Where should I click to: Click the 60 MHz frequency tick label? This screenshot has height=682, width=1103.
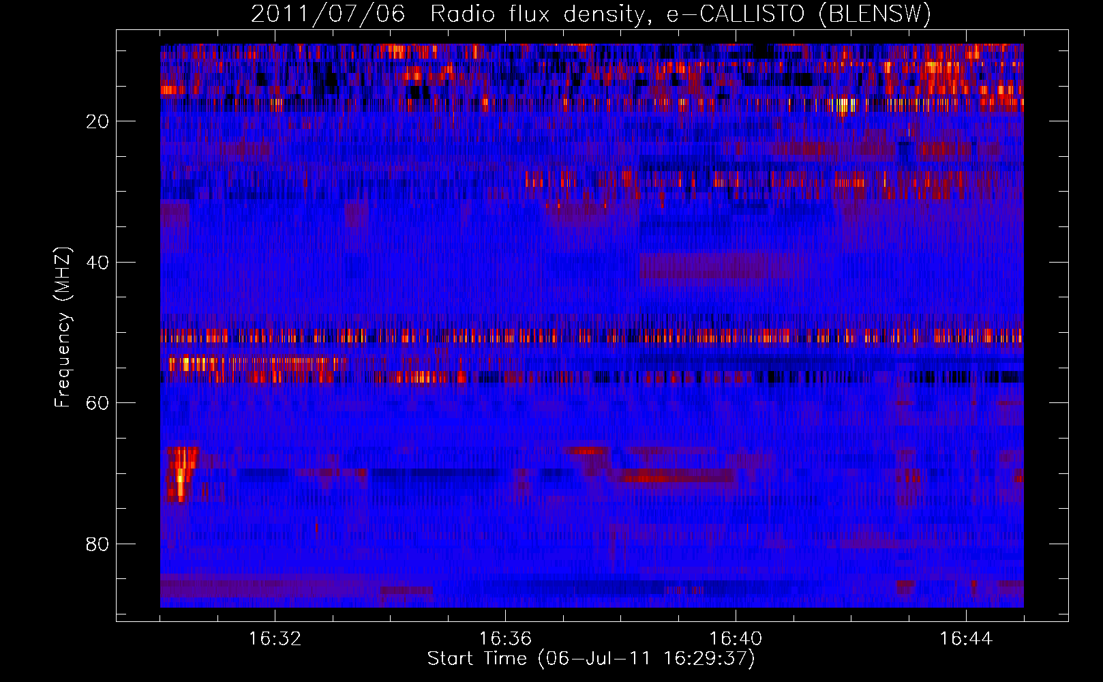98,403
